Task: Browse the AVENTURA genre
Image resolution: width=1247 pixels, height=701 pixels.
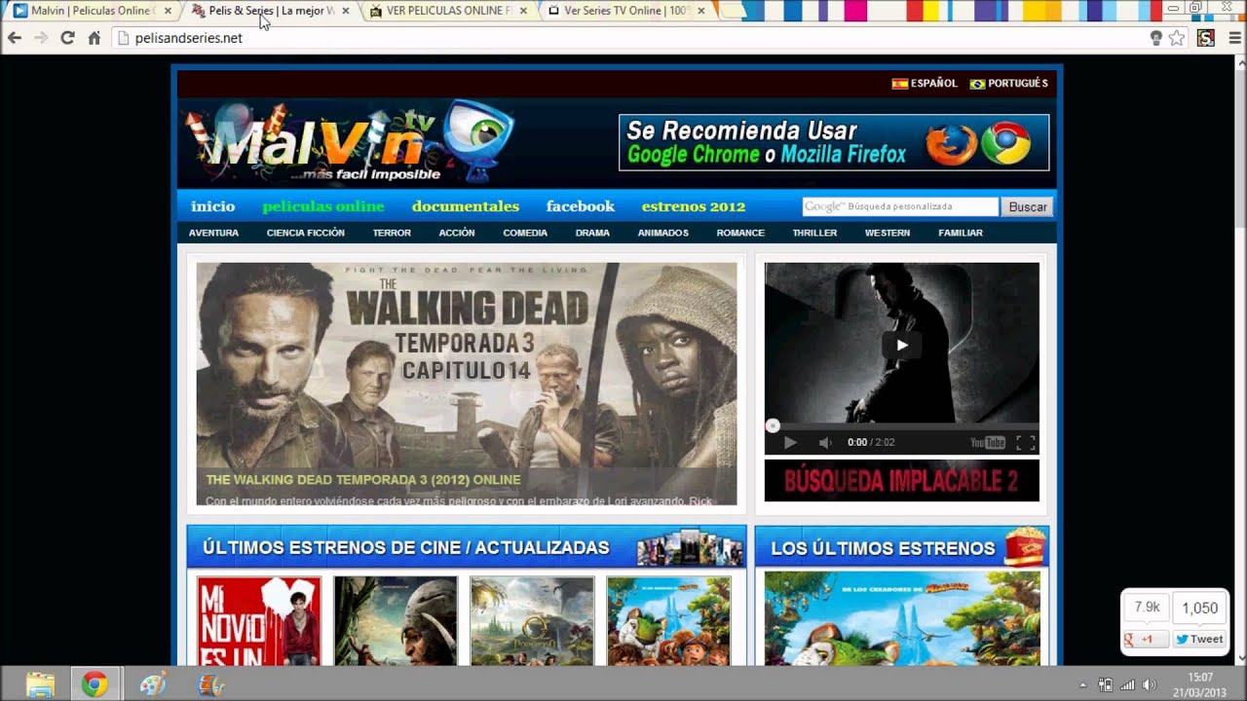Action: [213, 233]
